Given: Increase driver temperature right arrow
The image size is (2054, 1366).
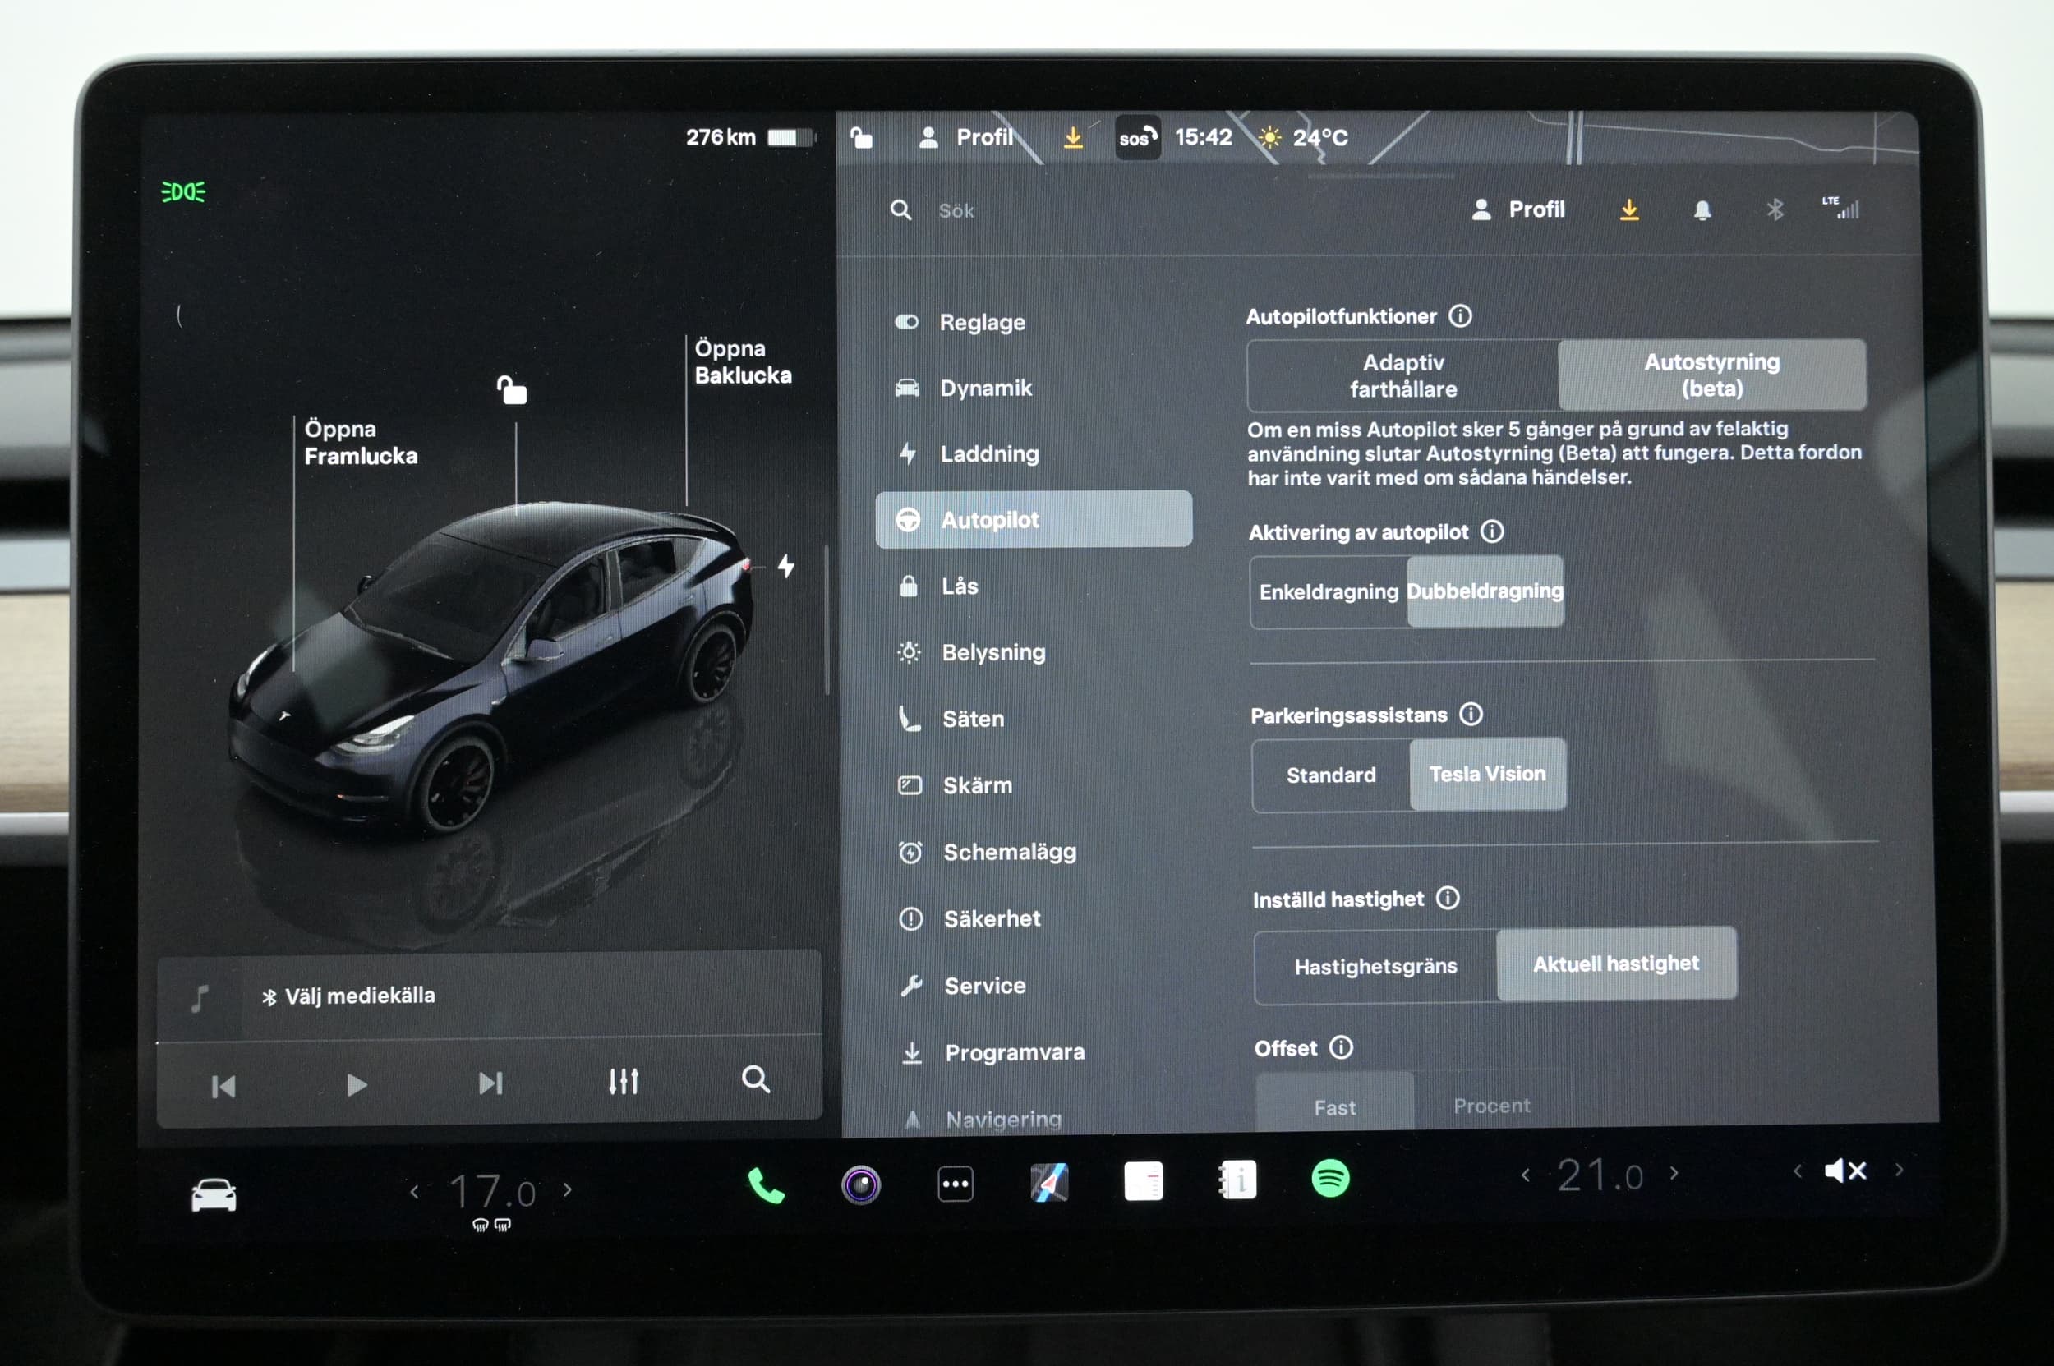Looking at the screenshot, I should pyautogui.click(x=567, y=1189).
